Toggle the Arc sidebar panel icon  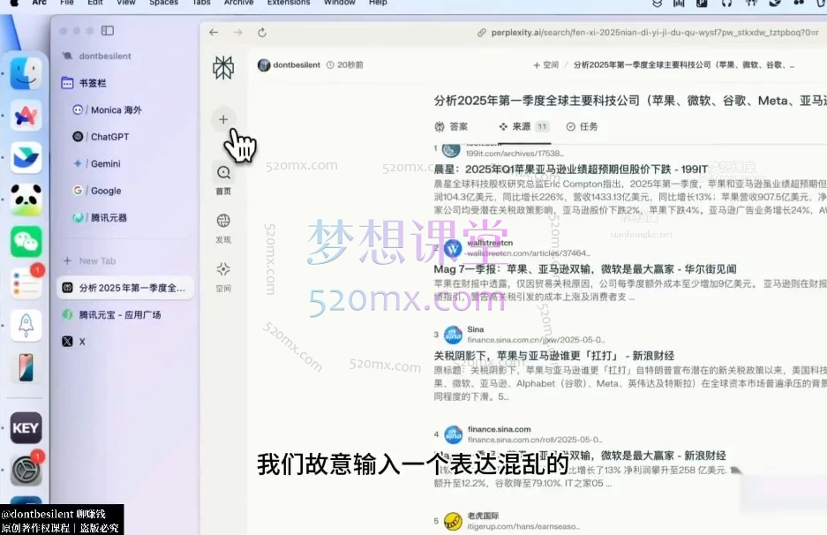tap(108, 31)
